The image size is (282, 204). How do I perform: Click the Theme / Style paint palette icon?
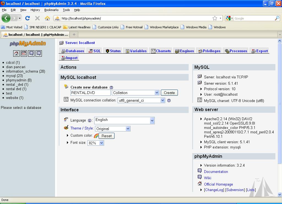[66, 128]
